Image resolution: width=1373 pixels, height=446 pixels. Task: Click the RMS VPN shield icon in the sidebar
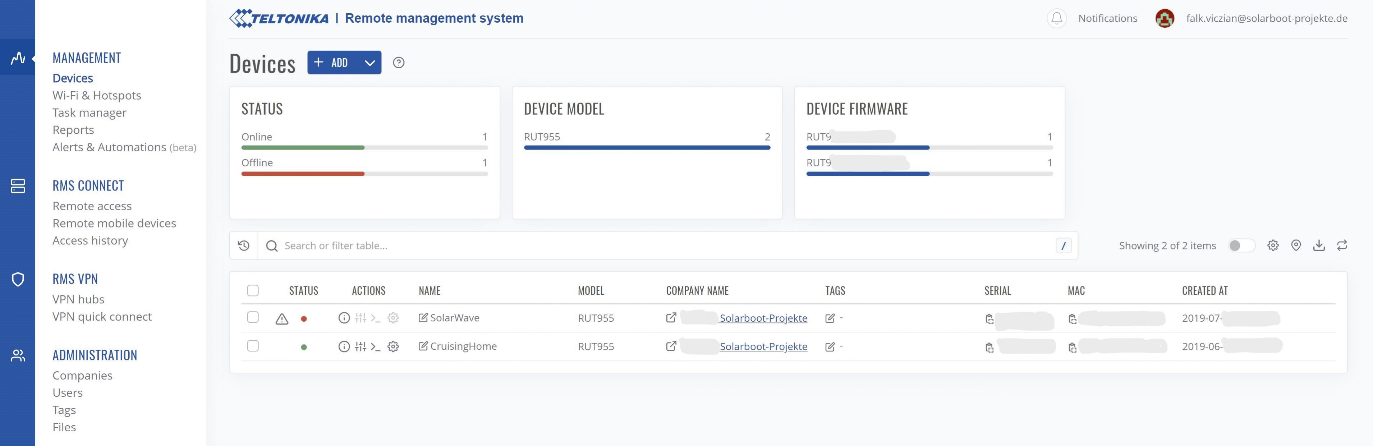coord(18,279)
